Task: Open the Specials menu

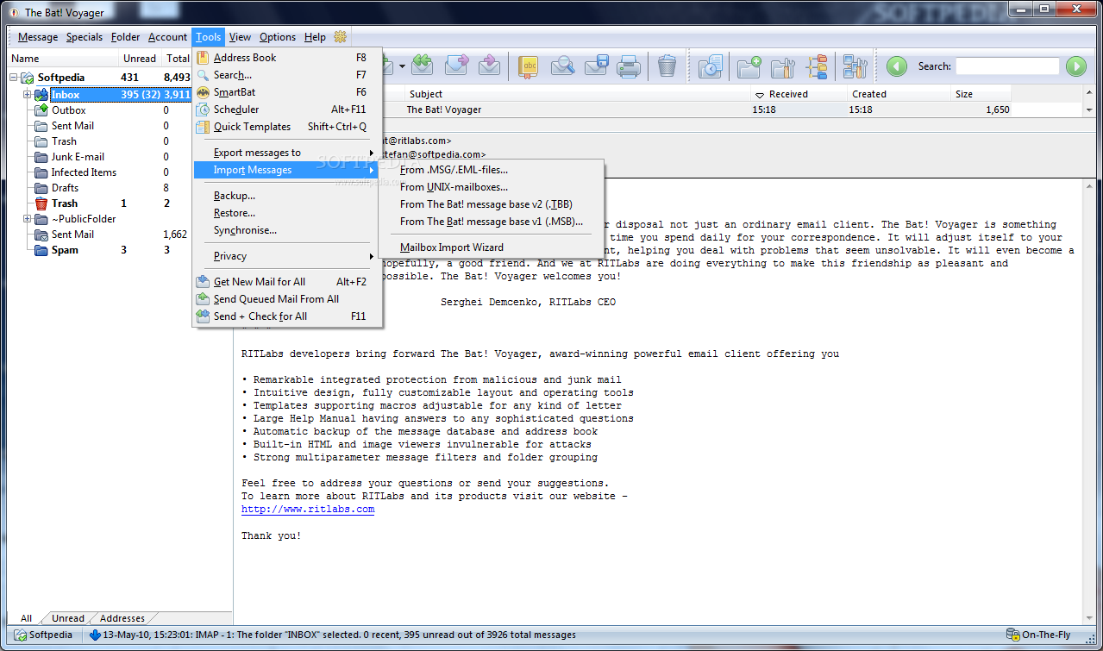Action: point(85,37)
